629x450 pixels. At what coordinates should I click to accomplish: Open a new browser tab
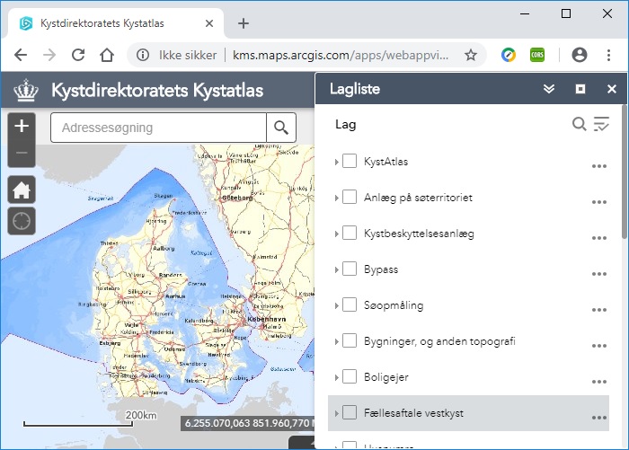tap(244, 23)
